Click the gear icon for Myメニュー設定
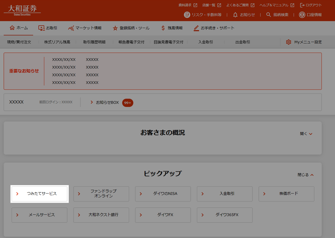The image size is (335, 238). click(288, 42)
